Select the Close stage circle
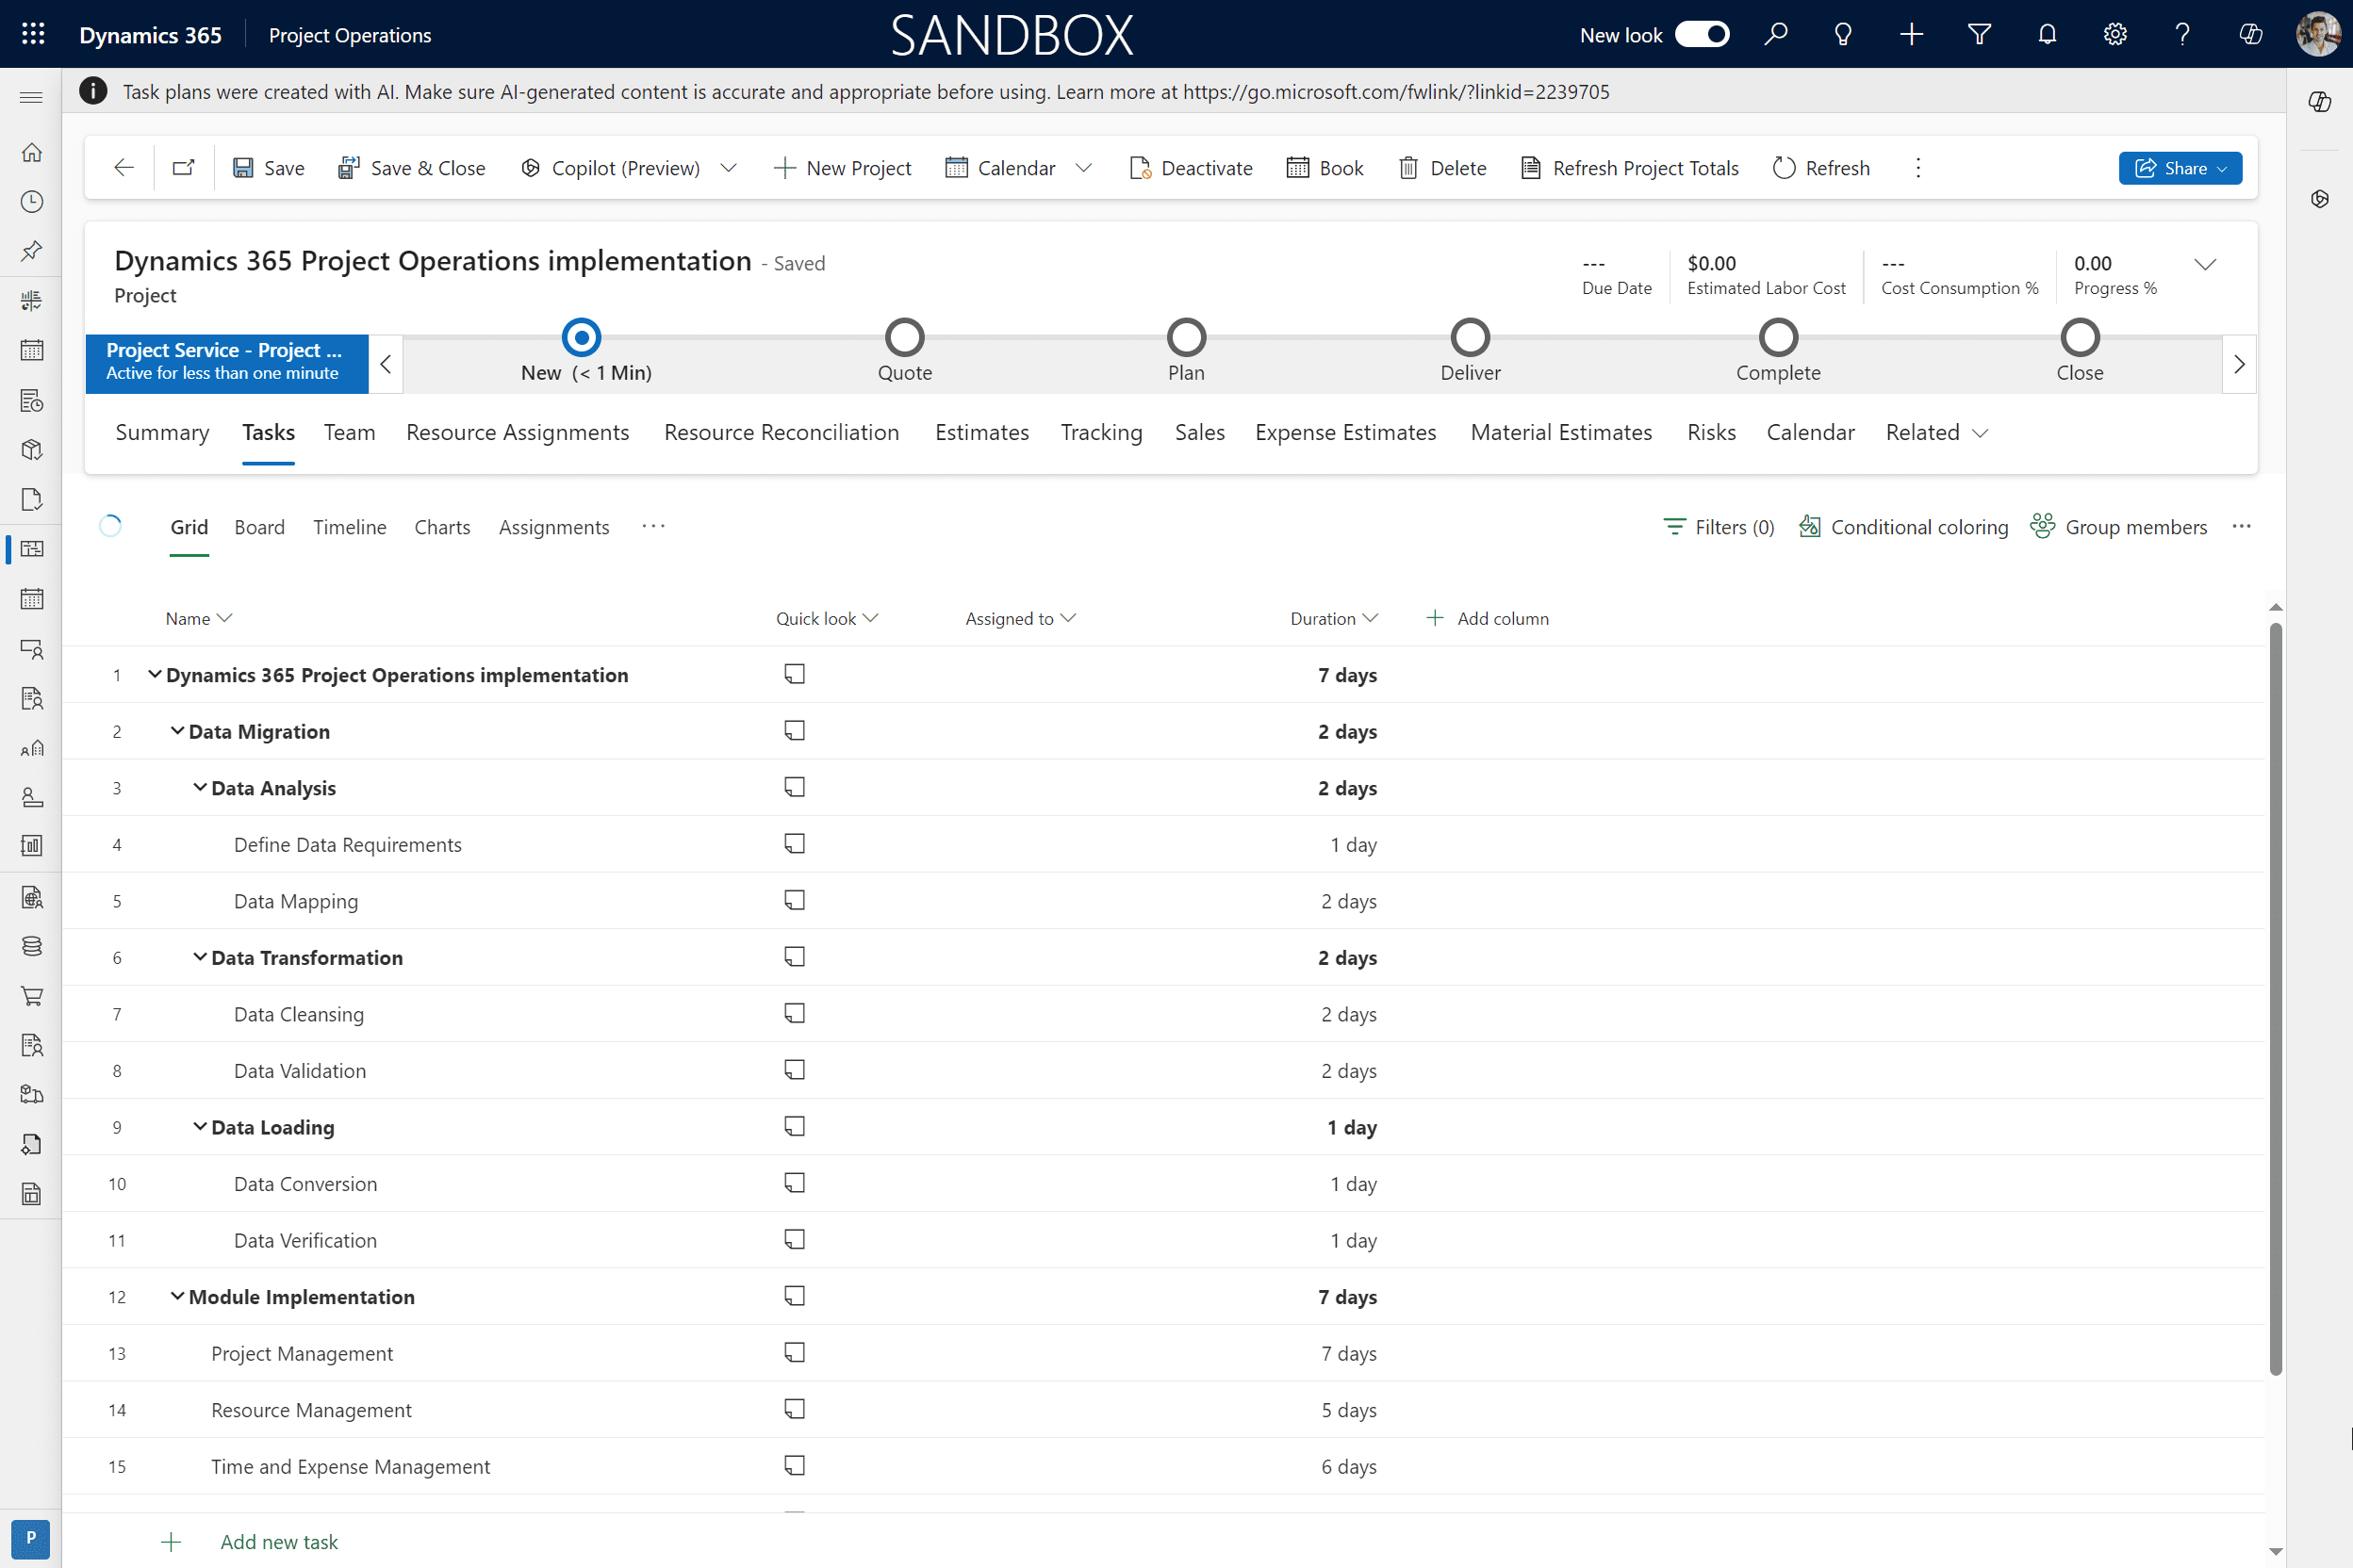The image size is (2353, 1568). pos(2080,338)
